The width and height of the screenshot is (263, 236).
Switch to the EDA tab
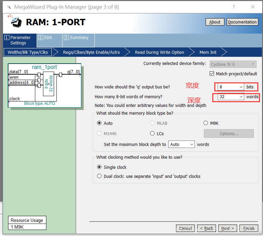click(x=49, y=40)
